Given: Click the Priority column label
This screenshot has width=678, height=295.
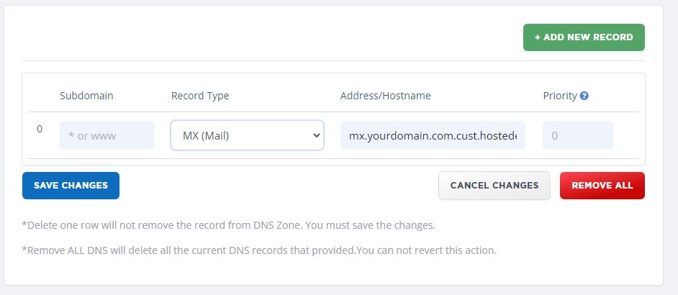Looking at the screenshot, I should 559,96.
